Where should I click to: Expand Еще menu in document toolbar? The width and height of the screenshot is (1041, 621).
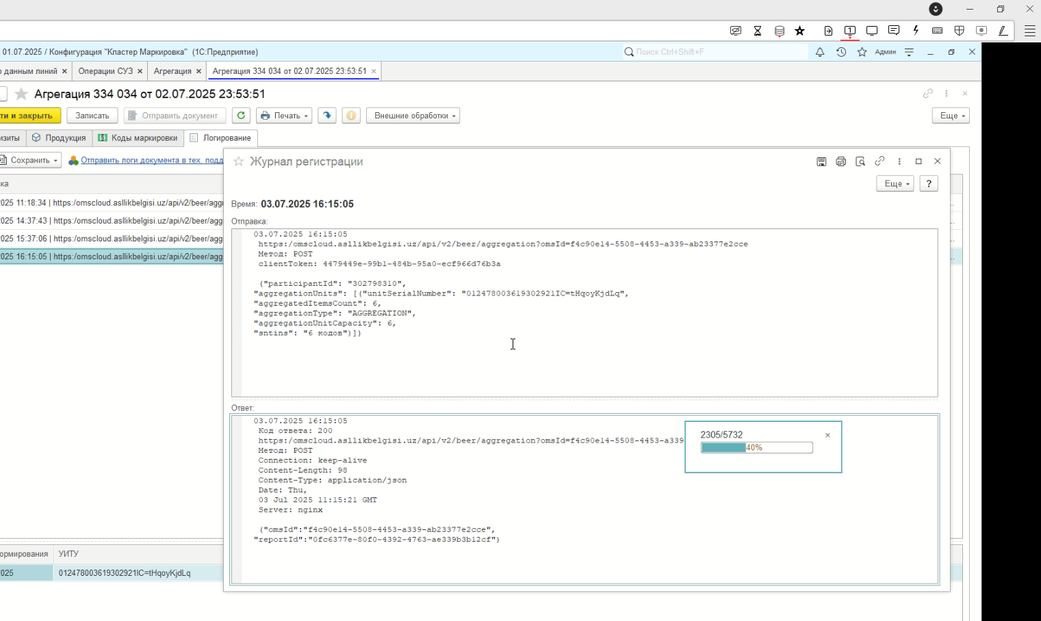pyautogui.click(x=951, y=116)
